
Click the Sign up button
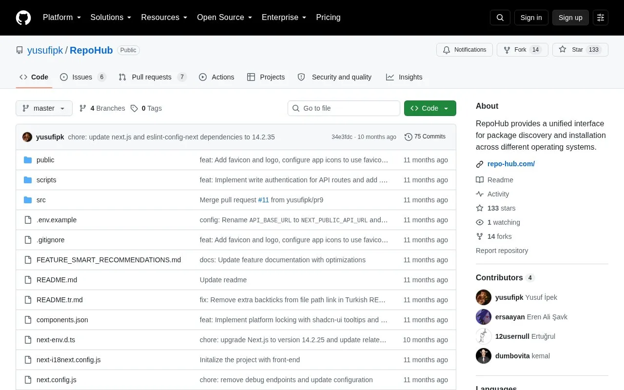[x=570, y=18]
